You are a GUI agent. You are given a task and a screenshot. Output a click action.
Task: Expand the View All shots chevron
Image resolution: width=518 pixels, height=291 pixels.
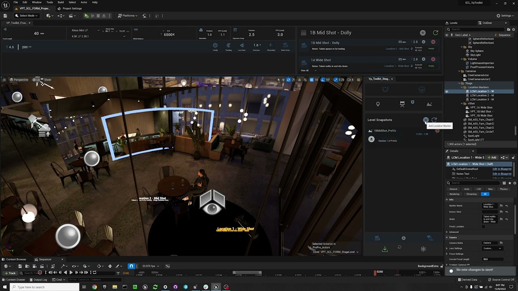[x=316, y=70]
